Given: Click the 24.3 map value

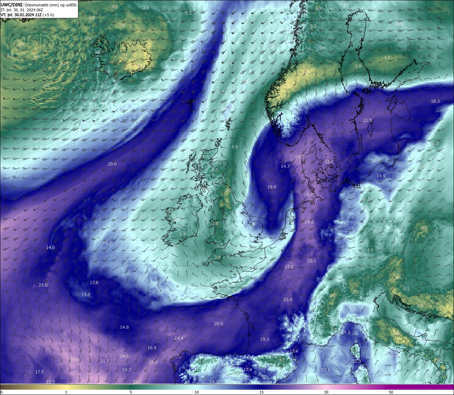Looking at the screenshot, I should [308, 194].
